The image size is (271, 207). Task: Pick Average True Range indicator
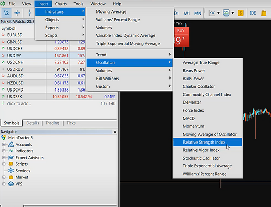207,62
